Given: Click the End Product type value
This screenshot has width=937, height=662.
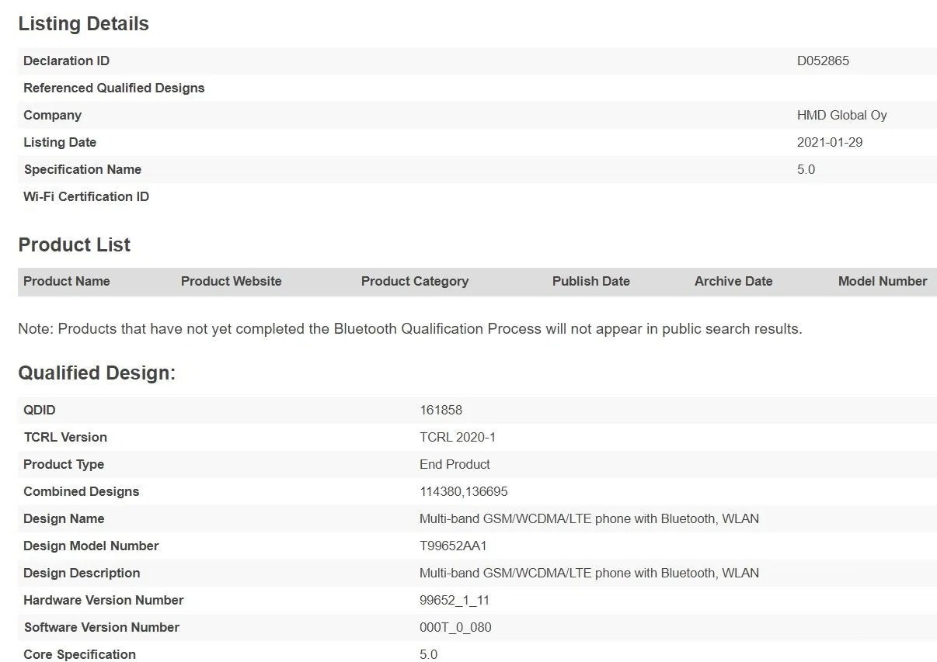Looking at the screenshot, I should tap(455, 465).
